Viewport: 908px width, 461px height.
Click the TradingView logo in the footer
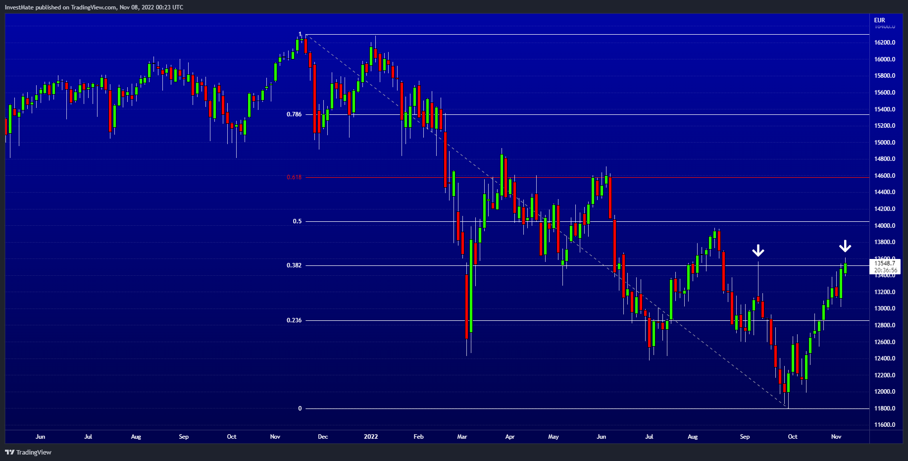click(28, 452)
